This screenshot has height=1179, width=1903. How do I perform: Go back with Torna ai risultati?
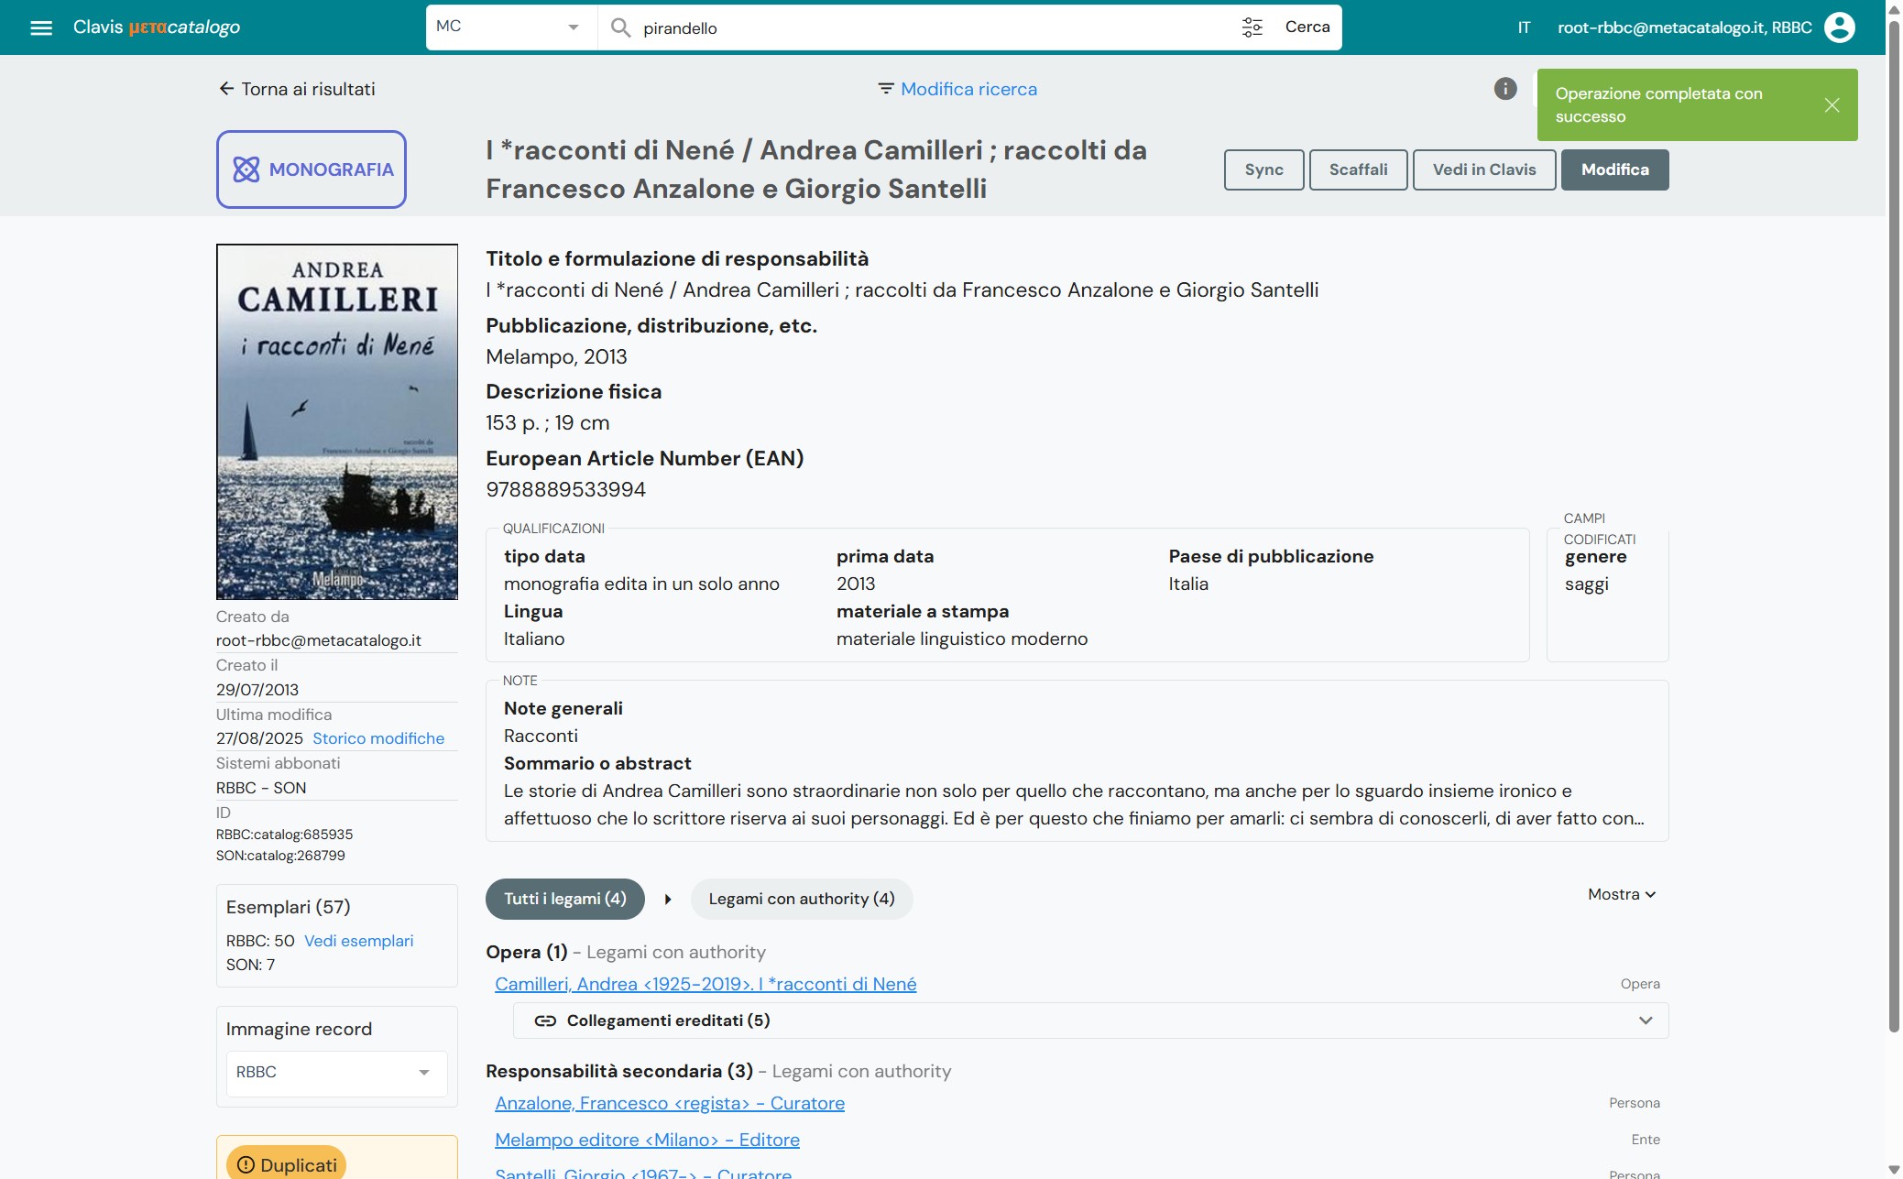[297, 89]
